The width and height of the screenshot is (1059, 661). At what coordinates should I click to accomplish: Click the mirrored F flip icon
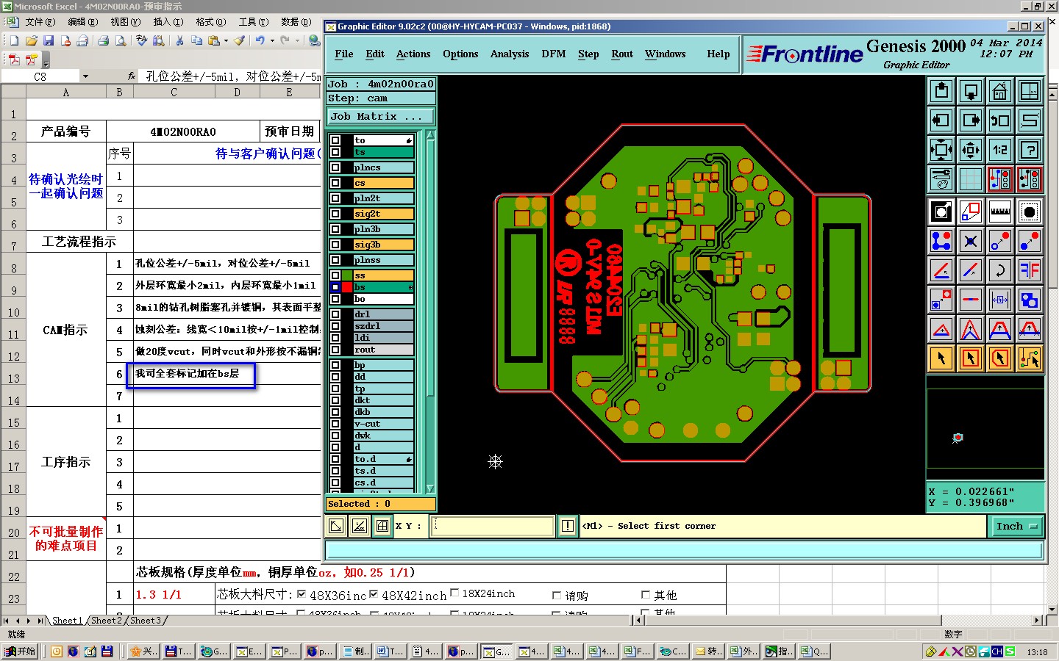click(x=1030, y=270)
